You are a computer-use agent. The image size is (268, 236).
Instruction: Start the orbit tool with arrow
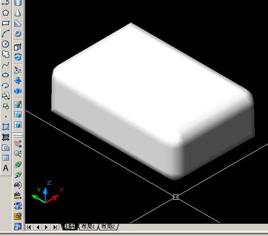[18, 175]
